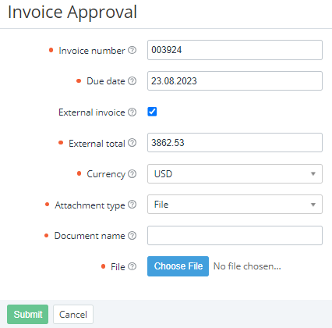
Task: Click the empty Document name field
Action: (x=235, y=235)
